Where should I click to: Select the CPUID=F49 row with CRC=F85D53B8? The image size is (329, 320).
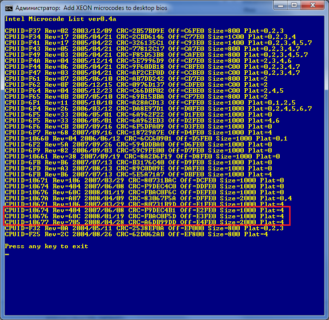pyautogui.click(x=157, y=55)
